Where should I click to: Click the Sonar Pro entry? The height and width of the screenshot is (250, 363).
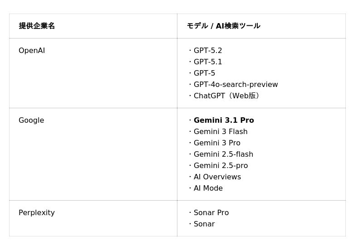(211, 213)
